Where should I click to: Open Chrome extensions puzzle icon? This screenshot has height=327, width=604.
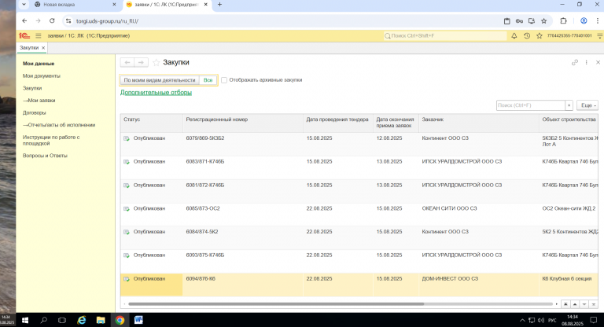pyautogui.click(x=564, y=20)
